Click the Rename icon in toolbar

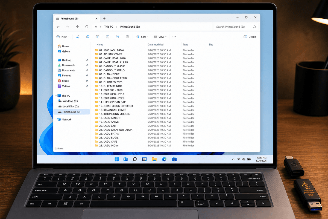pos(107,37)
